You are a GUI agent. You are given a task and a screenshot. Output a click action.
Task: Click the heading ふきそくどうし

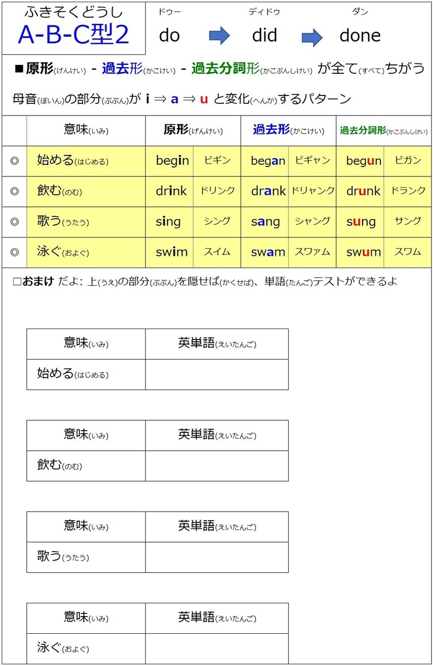pyautogui.click(x=73, y=12)
